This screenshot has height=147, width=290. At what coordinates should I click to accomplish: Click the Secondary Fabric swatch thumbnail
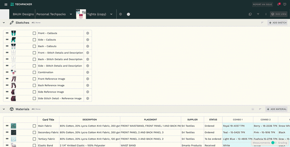click(14, 133)
